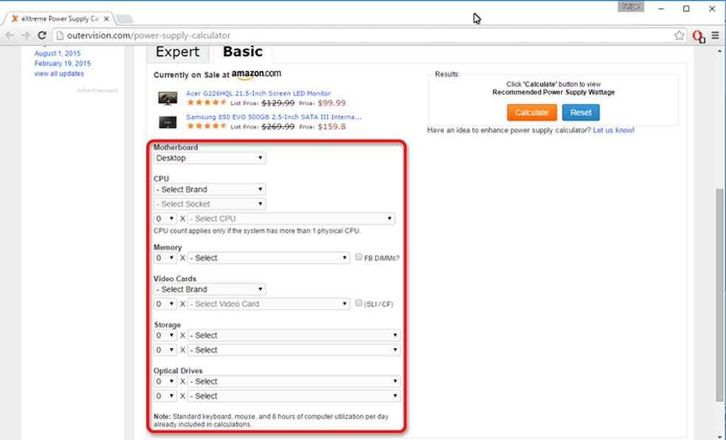The image size is (726, 440).
Task: Open the first Optical Drives Select dropdown
Action: point(294,381)
